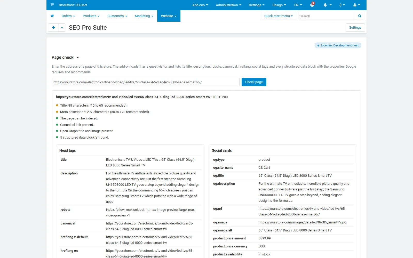The height and width of the screenshot is (258, 413).
Task: Expand the Page check section dropdown
Action: click(x=65, y=58)
